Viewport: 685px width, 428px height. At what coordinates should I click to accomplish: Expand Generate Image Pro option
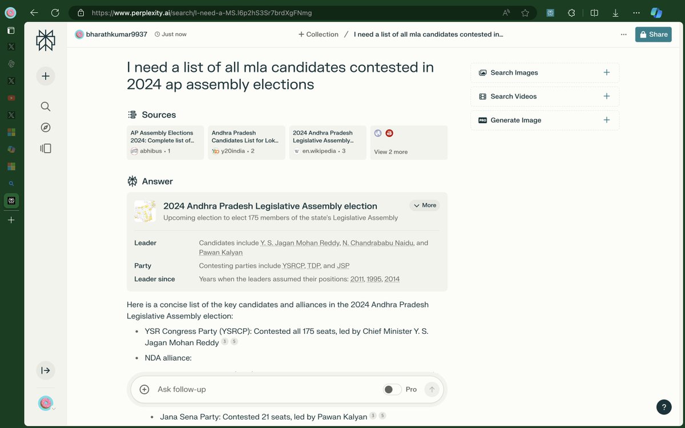tap(545, 120)
